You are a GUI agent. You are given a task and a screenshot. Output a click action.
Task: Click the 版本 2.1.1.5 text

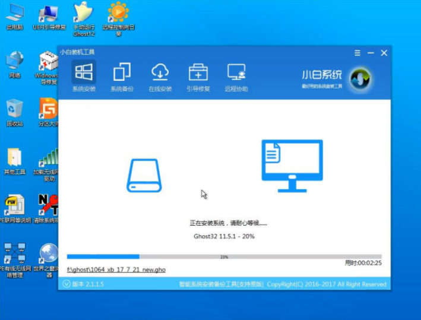coord(88,284)
